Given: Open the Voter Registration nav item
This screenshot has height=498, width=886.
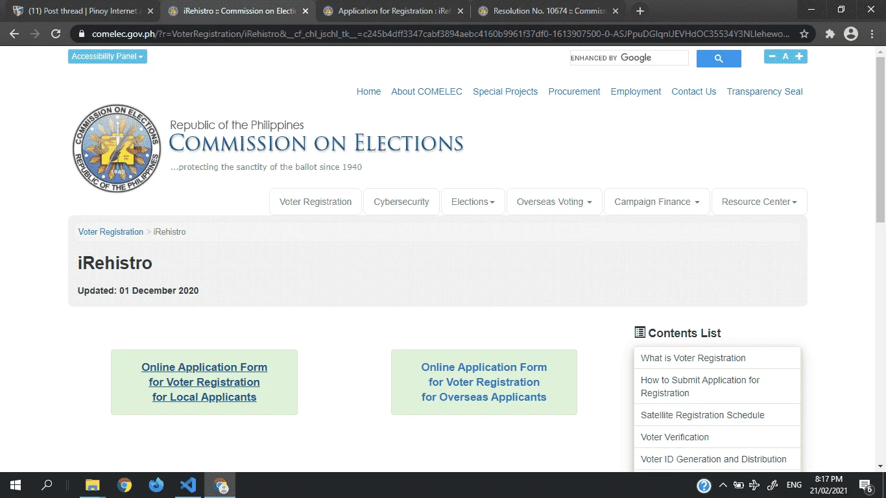Looking at the screenshot, I should coord(316,202).
